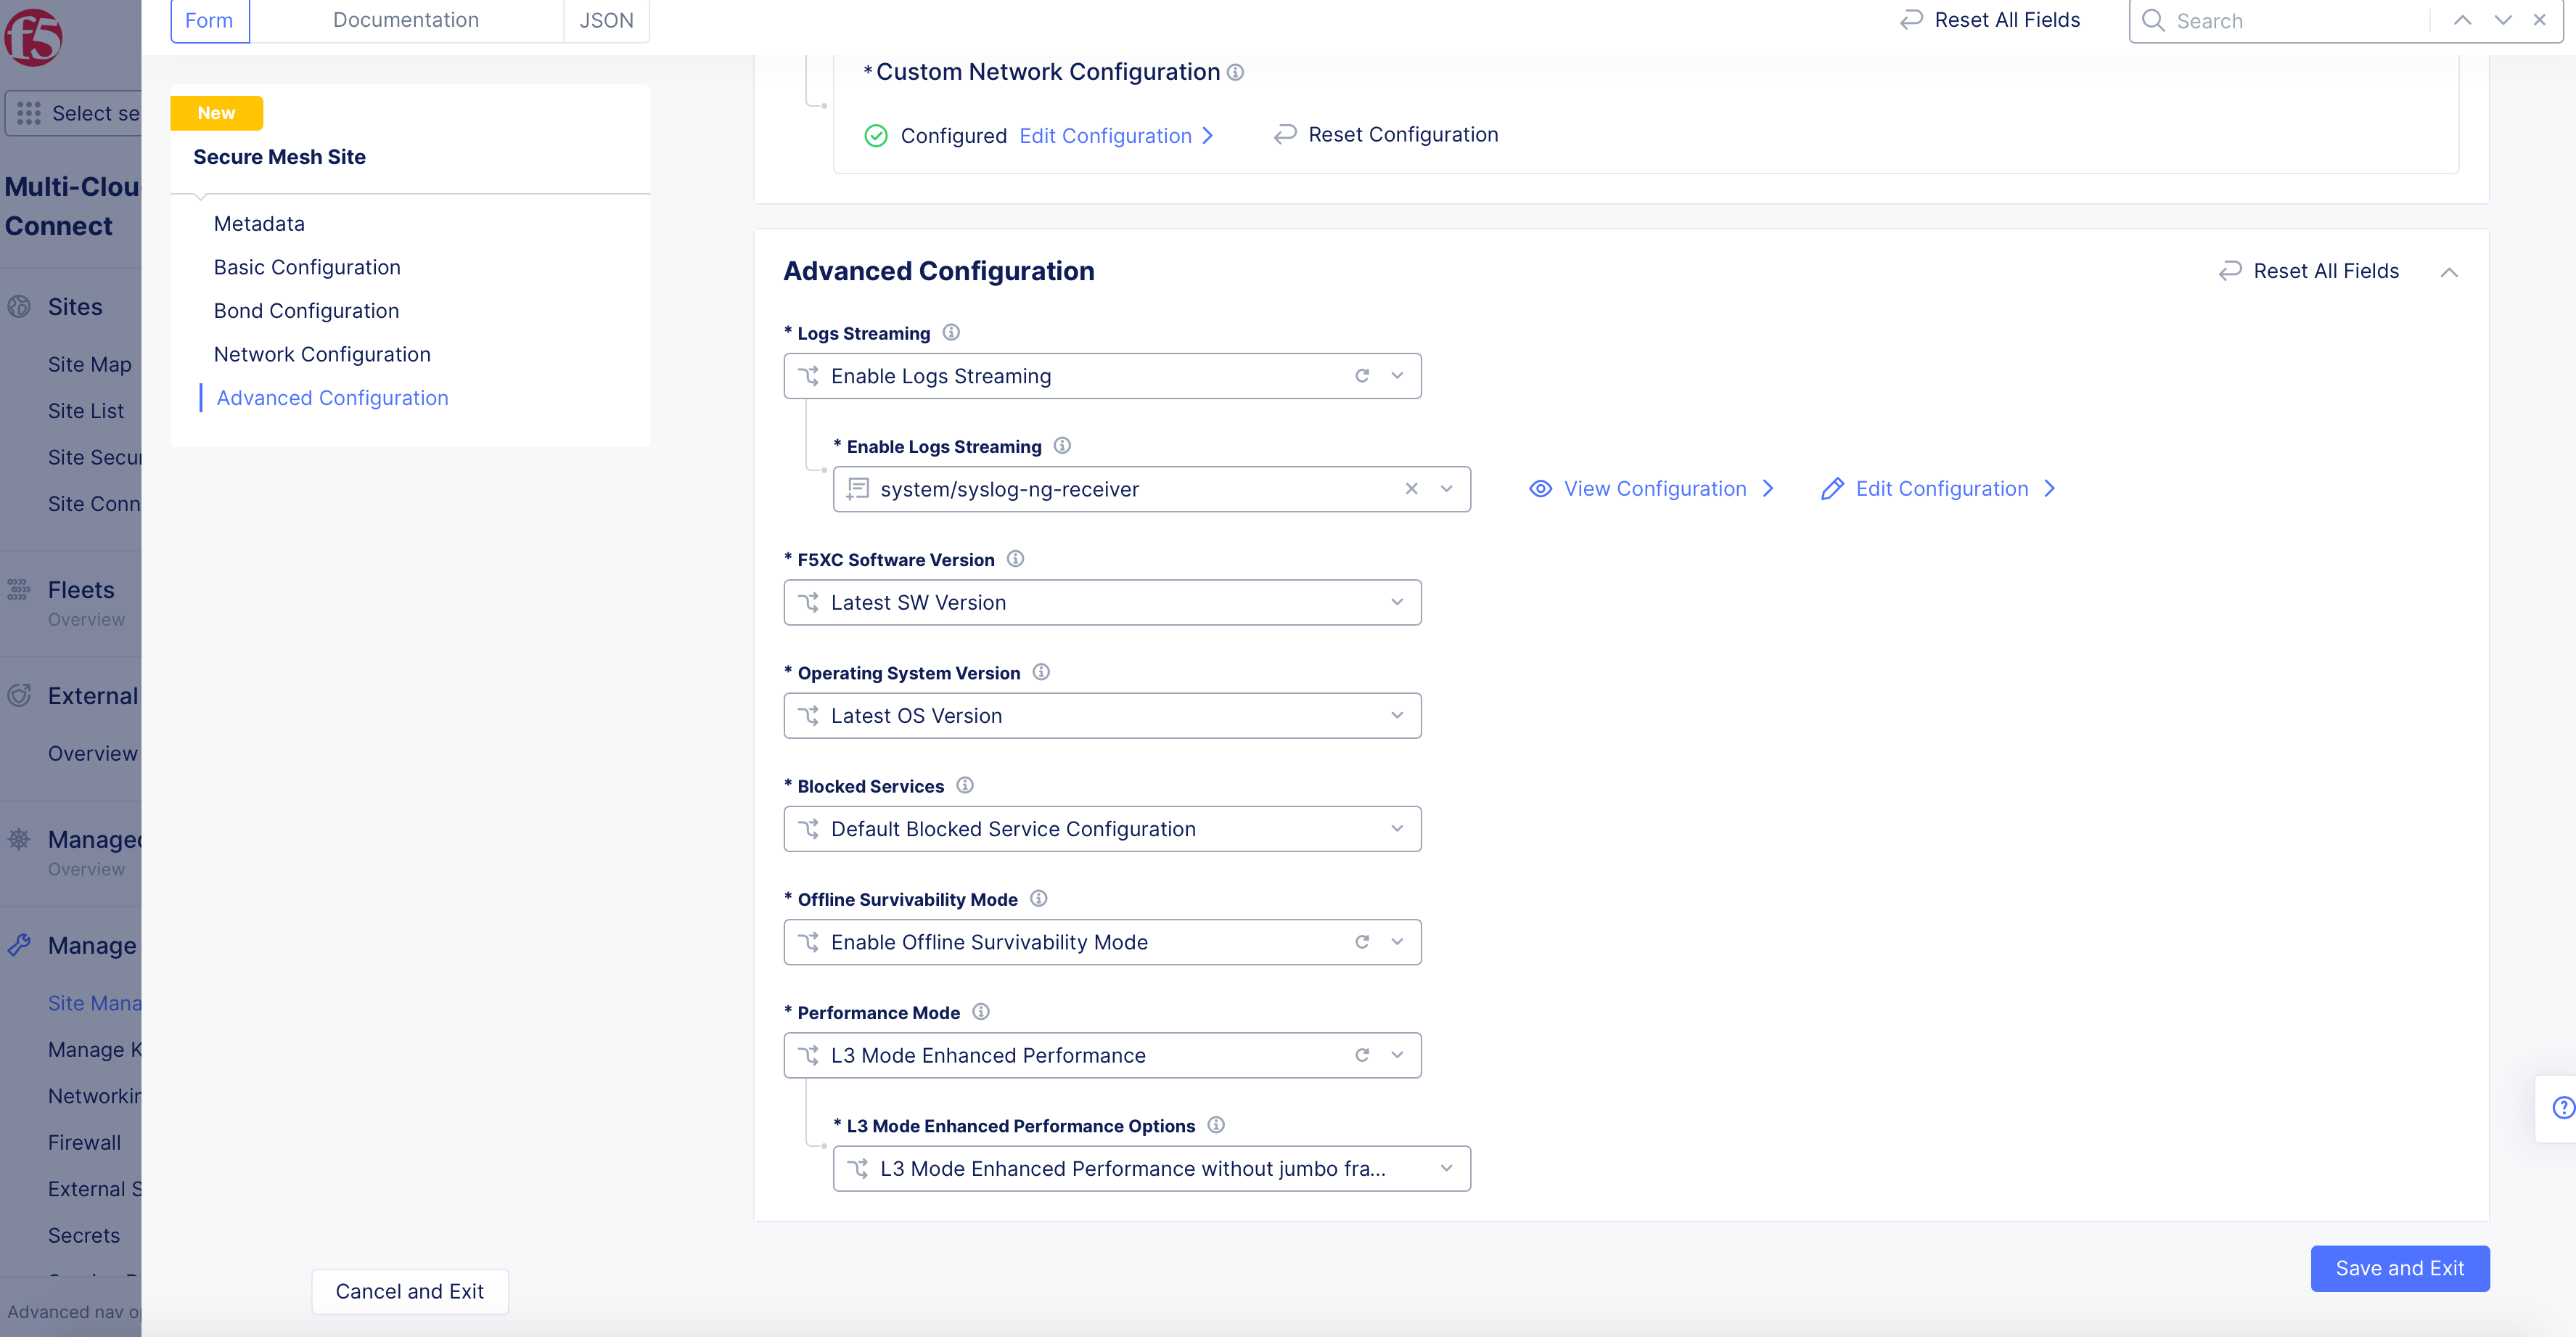Click the info icon next to Performance Mode

click(981, 1011)
